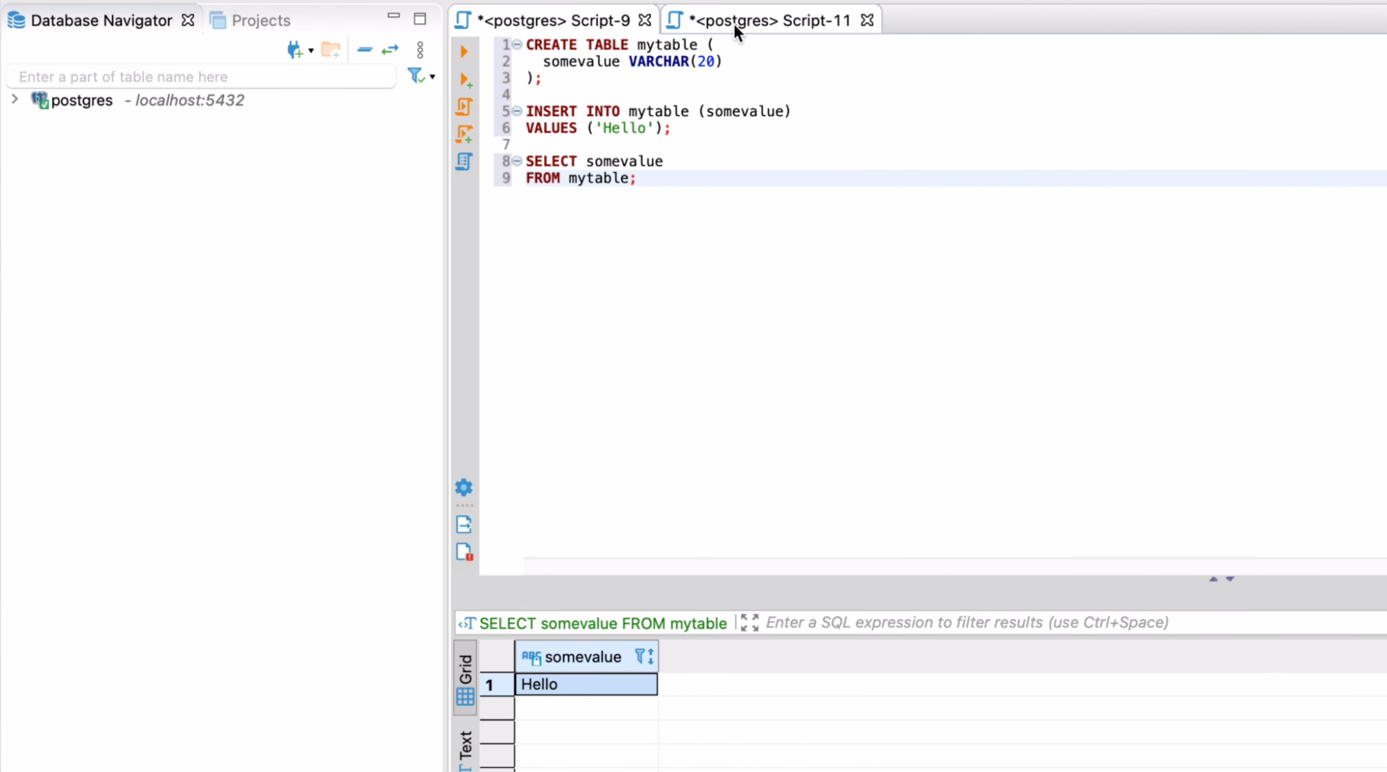Click Execute SQL in new tab icon

pyautogui.click(x=466, y=80)
